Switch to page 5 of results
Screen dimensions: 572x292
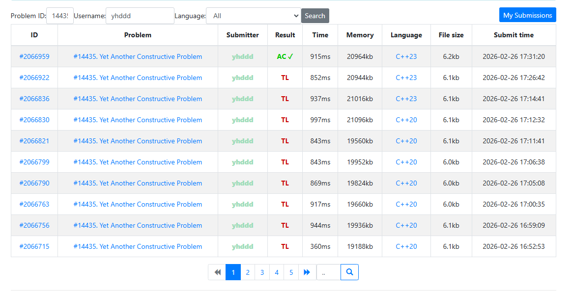click(291, 272)
